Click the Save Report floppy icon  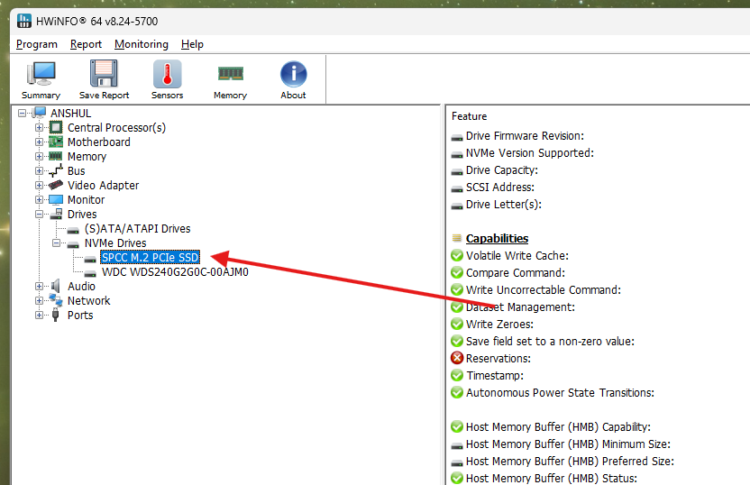pos(104,74)
